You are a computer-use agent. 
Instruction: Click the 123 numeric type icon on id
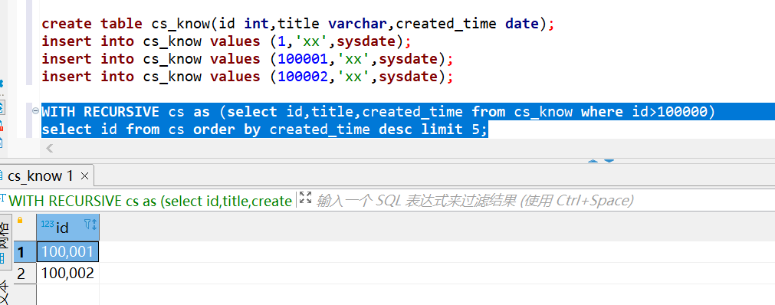[48, 225]
